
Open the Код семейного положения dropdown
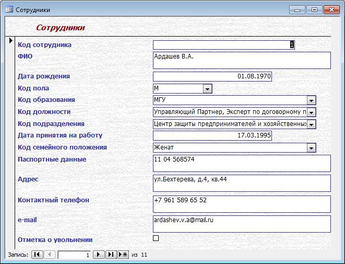coord(312,147)
